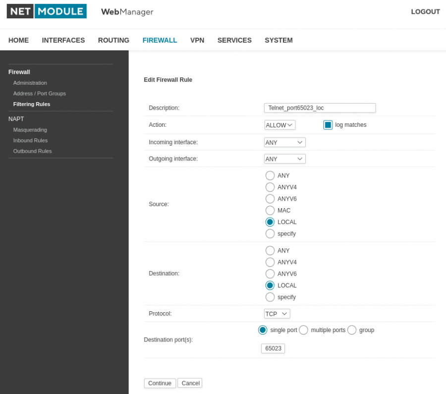
Task: Open Address / Port Groups in sidebar
Action: point(40,93)
